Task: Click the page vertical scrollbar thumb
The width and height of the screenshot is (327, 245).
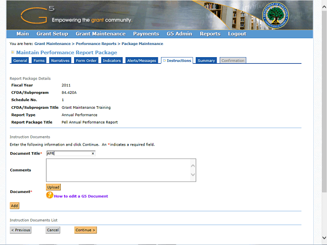Action: pos(324,102)
